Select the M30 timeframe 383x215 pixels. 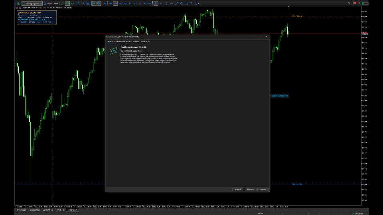pos(125,4)
